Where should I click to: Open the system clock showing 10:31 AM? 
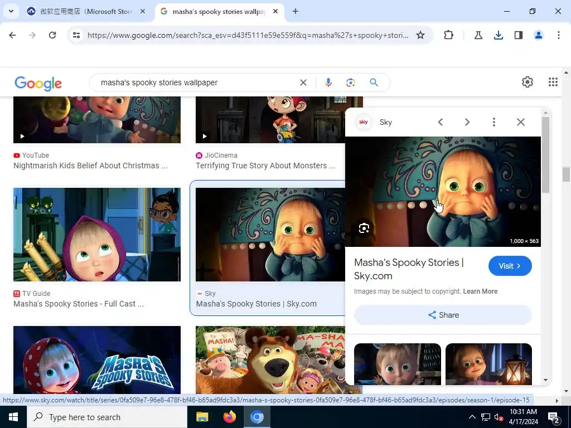pos(523,417)
